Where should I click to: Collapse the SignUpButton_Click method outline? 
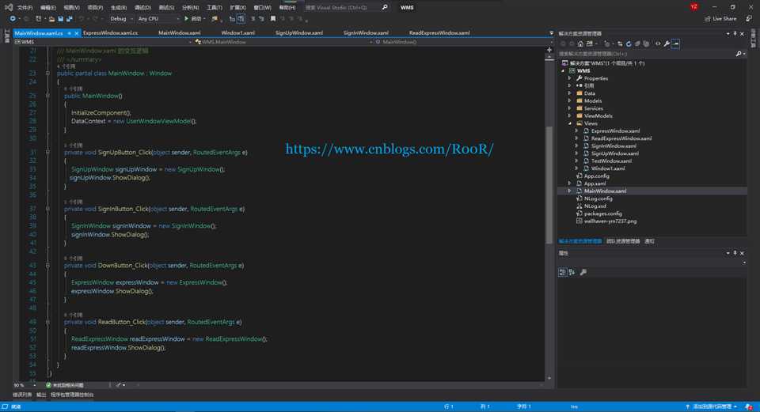[47, 152]
